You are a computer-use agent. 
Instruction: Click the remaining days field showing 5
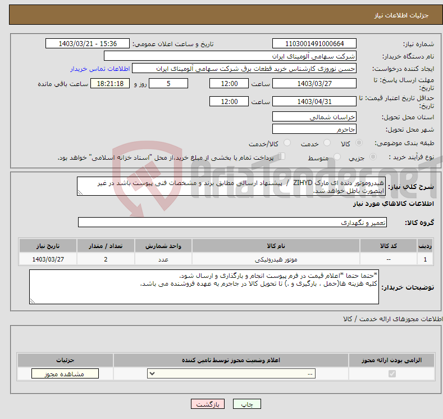tap(168, 83)
